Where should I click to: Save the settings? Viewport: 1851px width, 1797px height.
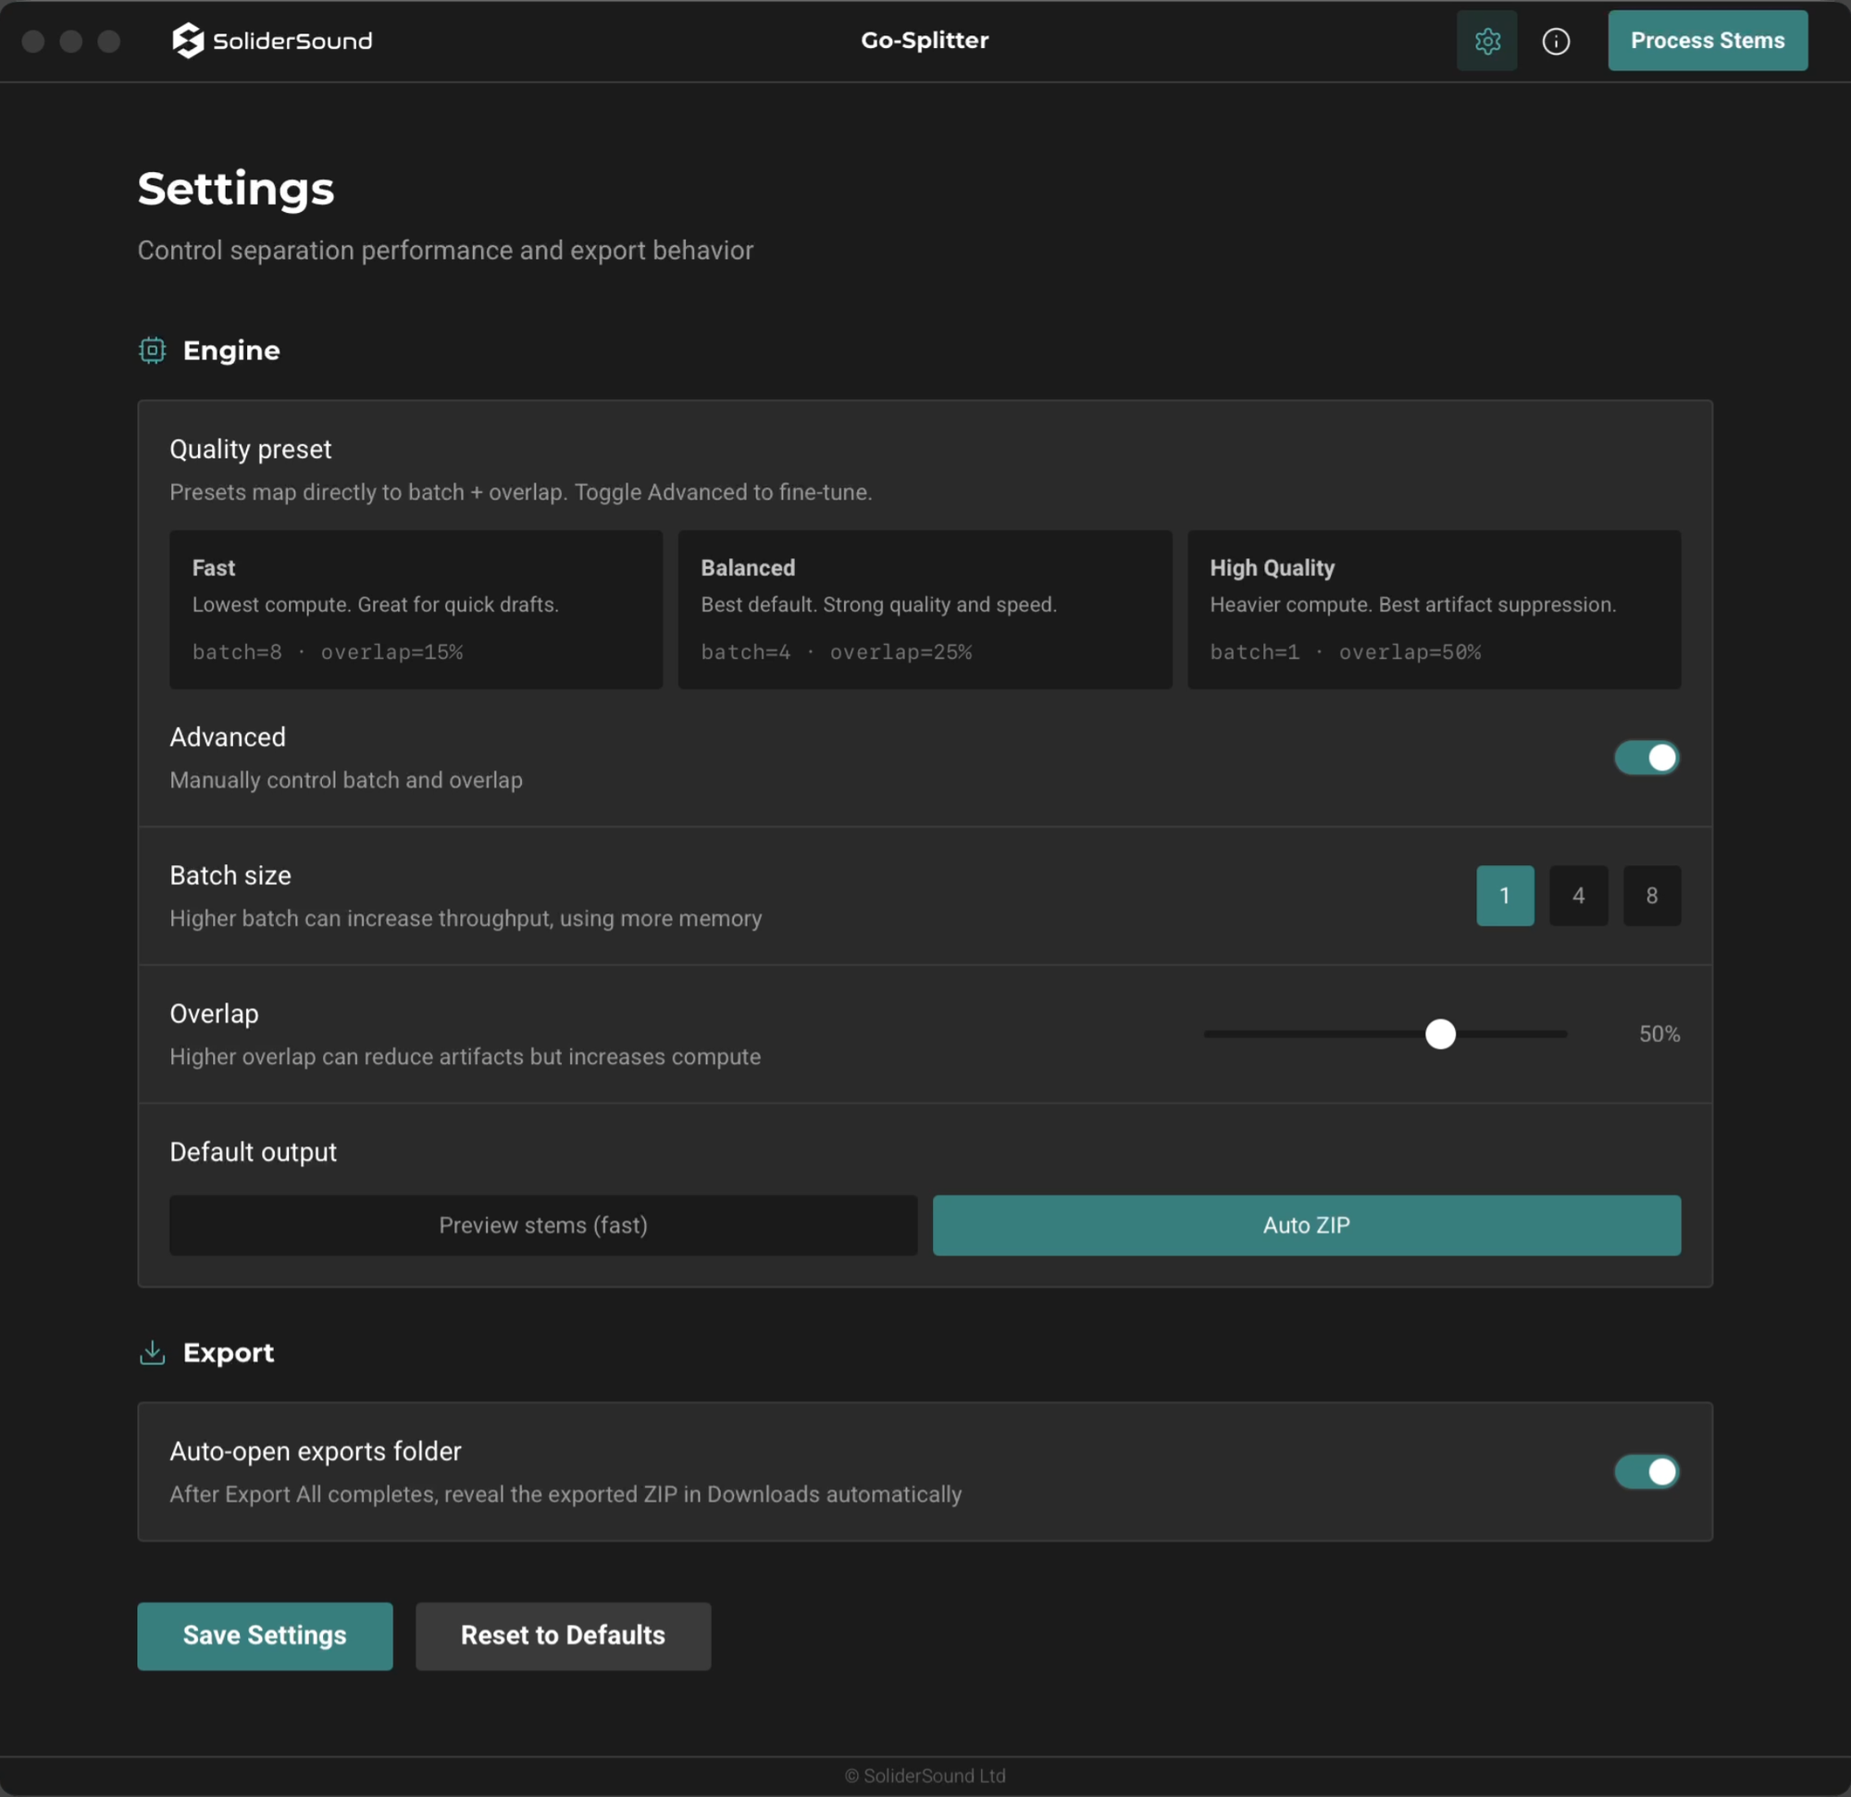(265, 1635)
